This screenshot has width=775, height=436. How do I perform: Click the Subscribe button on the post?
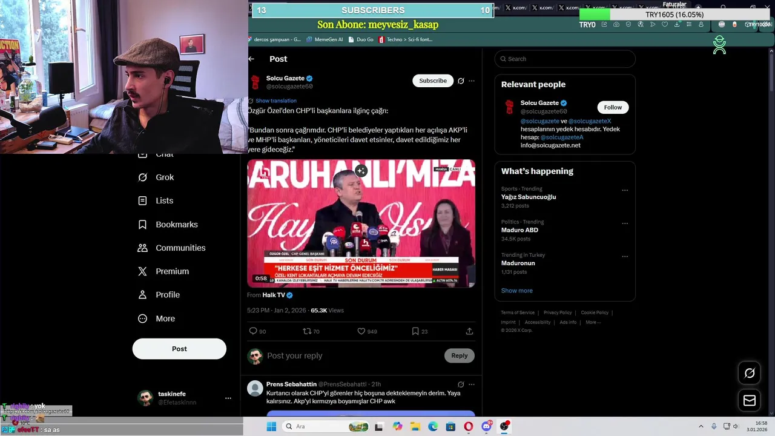433,81
